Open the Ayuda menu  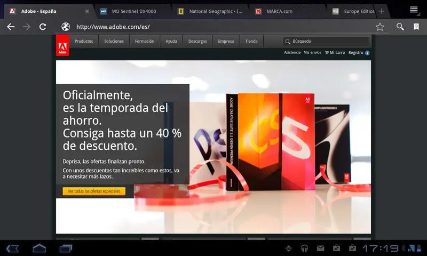coord(171,41)
